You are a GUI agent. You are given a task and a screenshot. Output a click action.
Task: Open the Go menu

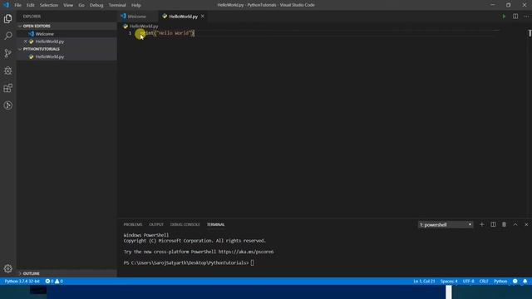click(x=81, y=5)
